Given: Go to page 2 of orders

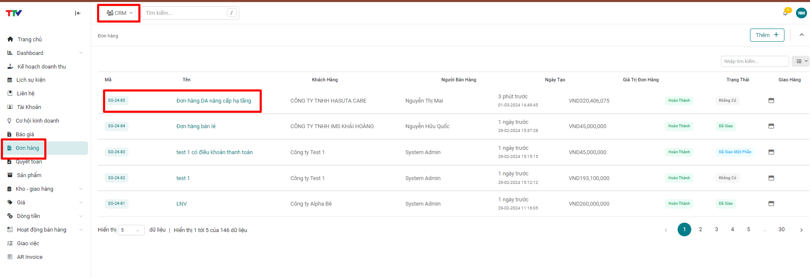Looking at the screenshot, I should 700,229.
